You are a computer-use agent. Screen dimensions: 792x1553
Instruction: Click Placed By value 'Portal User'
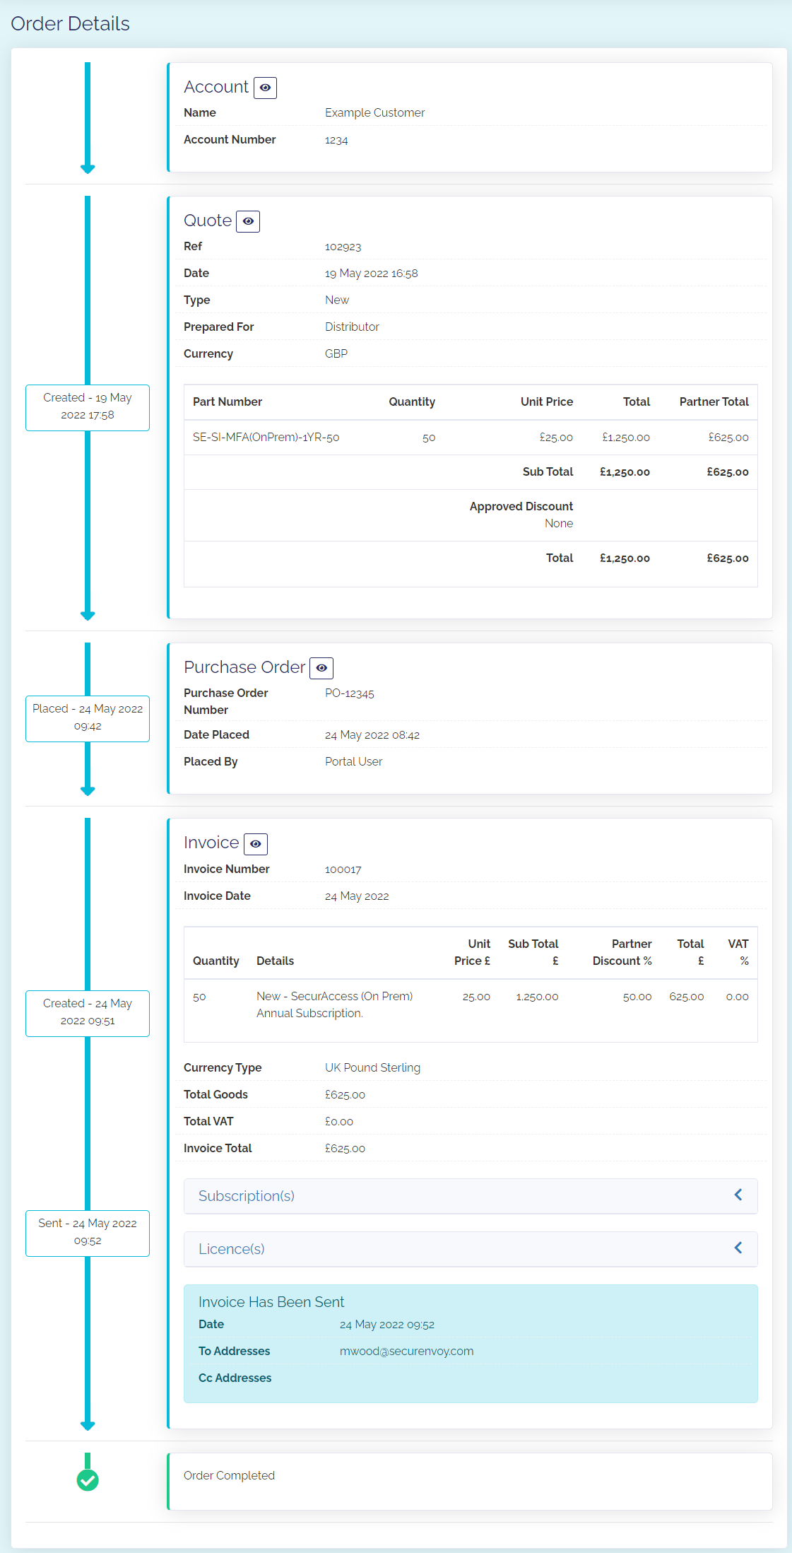pyautogui.click(x=354, y=762)
